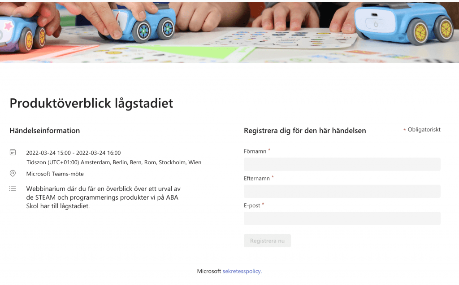459x285 pixels.
Task: Click the Händelseinformation heading
Action: coord(44,131)
